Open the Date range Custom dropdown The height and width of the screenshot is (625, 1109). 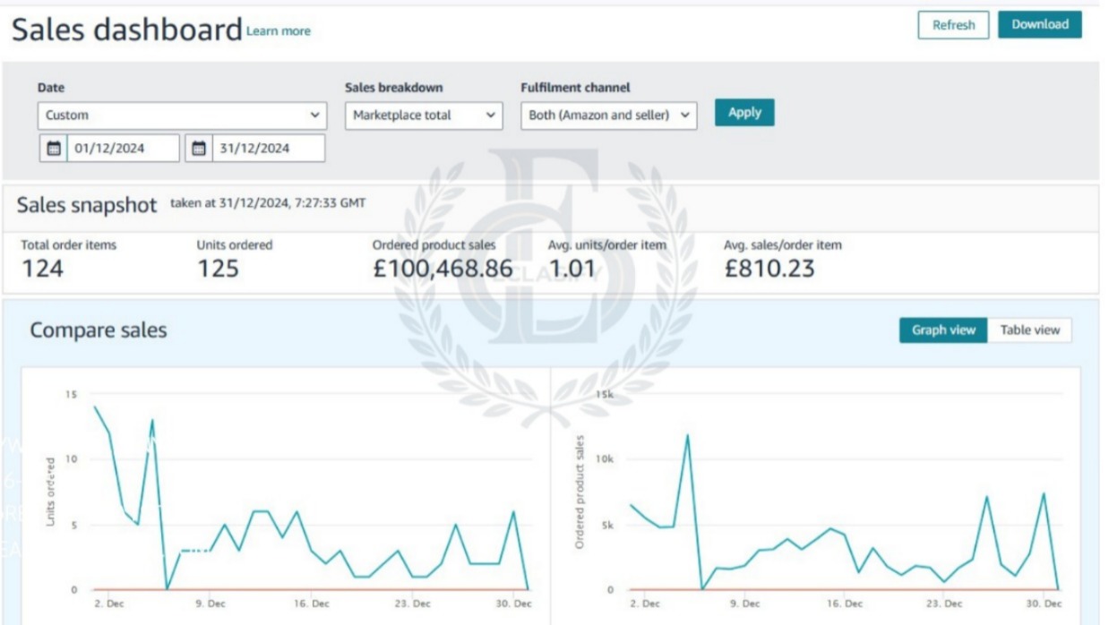182,116
